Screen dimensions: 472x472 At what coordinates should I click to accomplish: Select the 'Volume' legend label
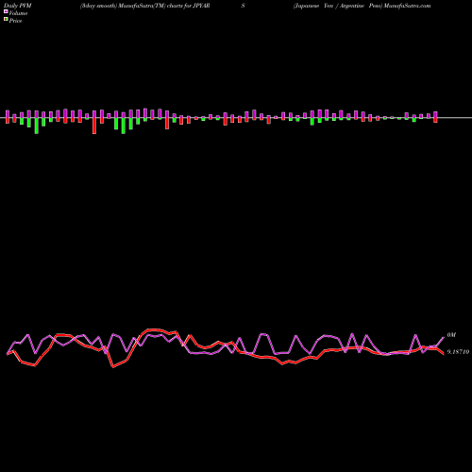click(18, 13)
